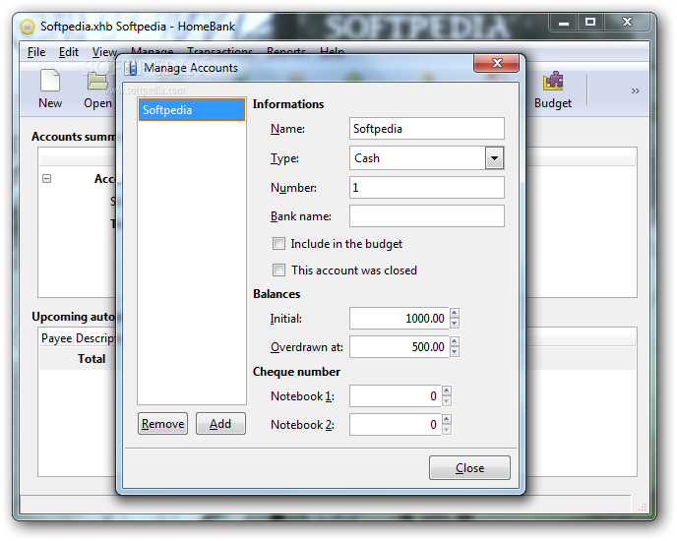
Task: Open the Edit menu
Action: coord(69,52)
